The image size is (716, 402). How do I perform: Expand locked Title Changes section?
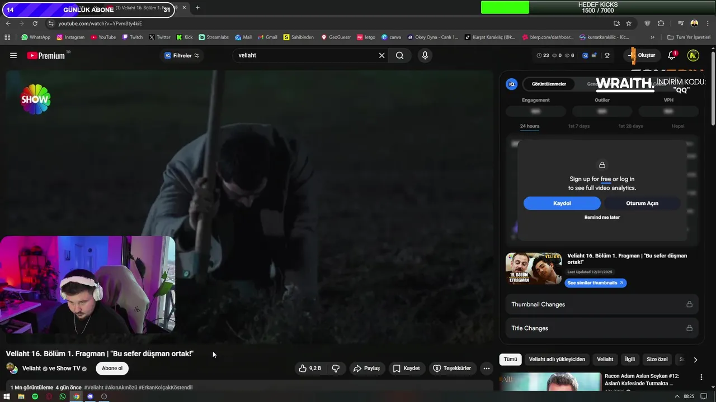(x=602, y=328)
